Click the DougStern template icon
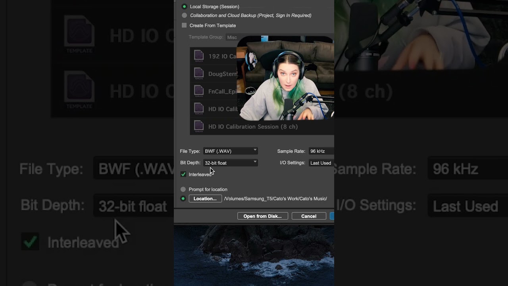The width and height of the screenshot is (508, 286). [x=199, y=73]
